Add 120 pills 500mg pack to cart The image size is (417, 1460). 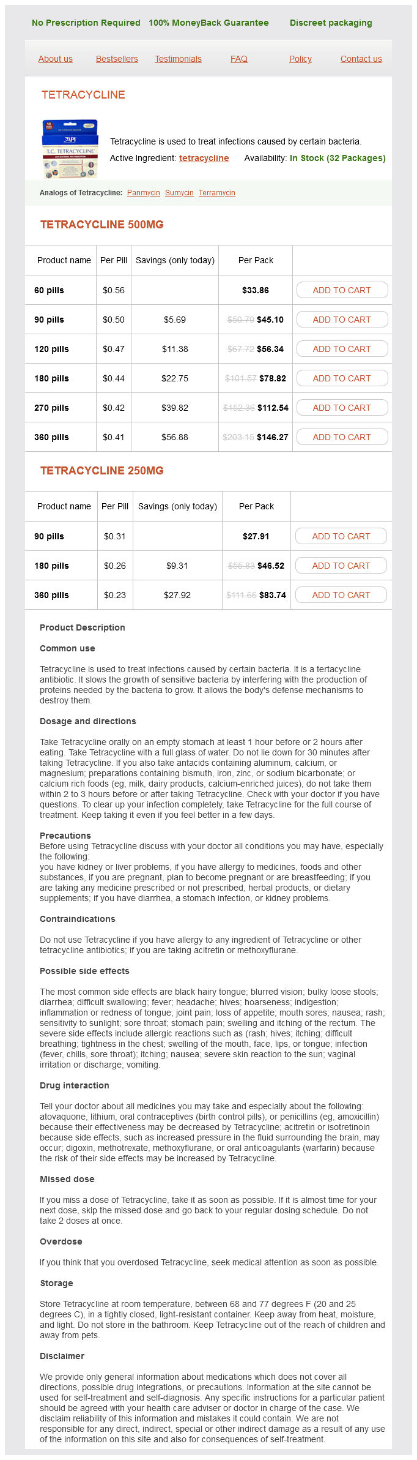click(x=342, y=349)
